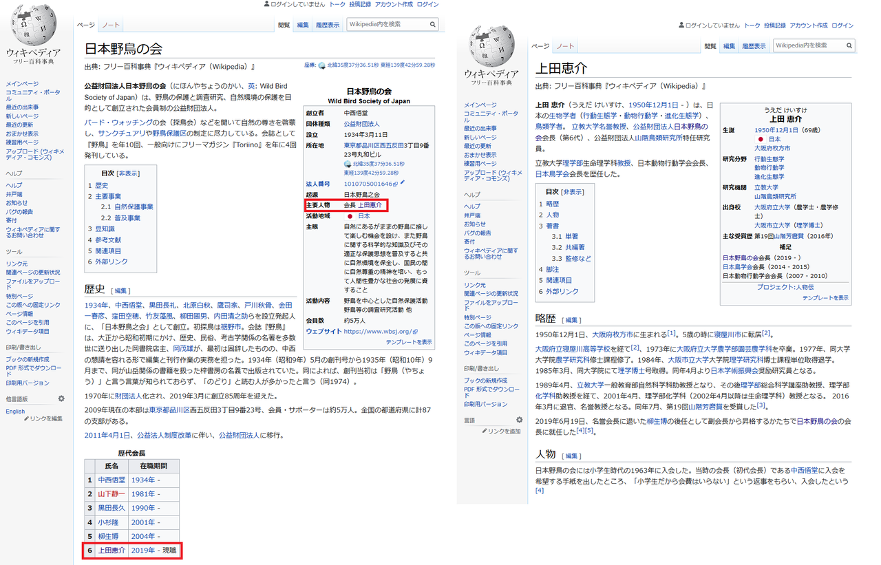Viewport: 881px width, 565px height.
Task: Open English language link in left sidebar
Action: (x=15, y=412)
